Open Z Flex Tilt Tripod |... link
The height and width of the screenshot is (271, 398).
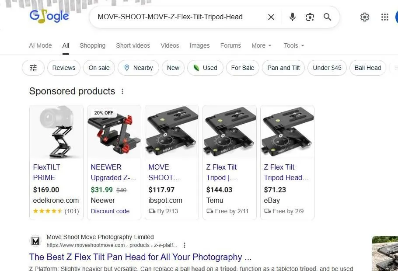coord(221,172)
